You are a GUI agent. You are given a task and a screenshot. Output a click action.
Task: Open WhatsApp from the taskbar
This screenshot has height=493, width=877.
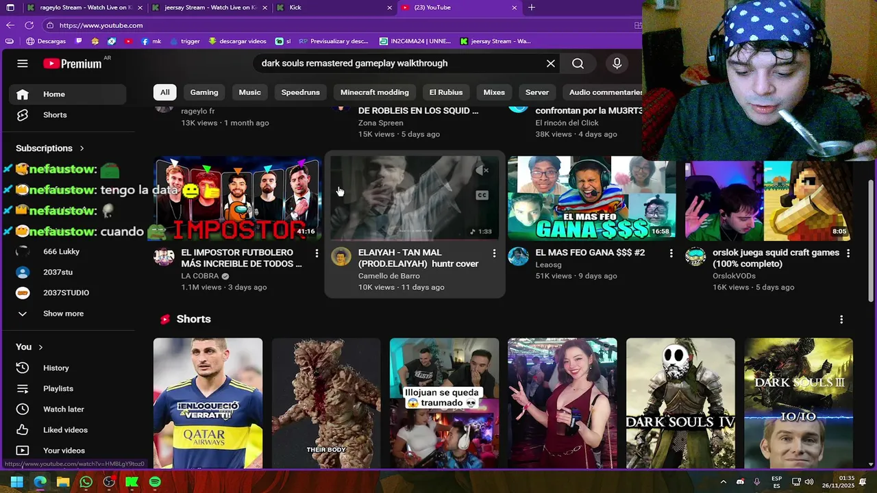tap(86, 482)
